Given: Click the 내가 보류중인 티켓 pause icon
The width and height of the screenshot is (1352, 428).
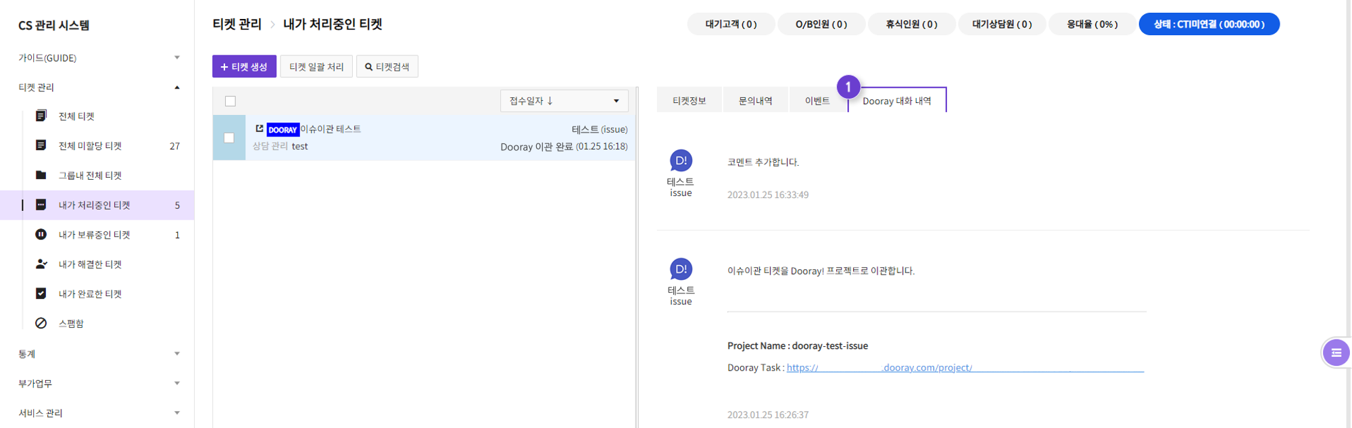Looking at the screenshot, I should pos(41,235).
